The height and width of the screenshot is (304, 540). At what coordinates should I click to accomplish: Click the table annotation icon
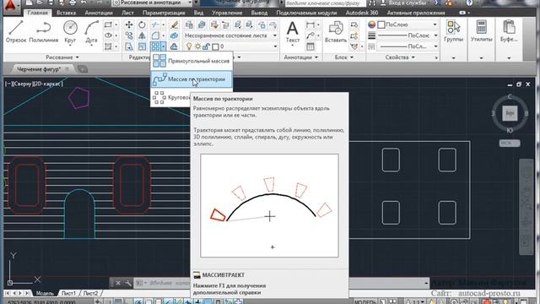pos(310,46)
